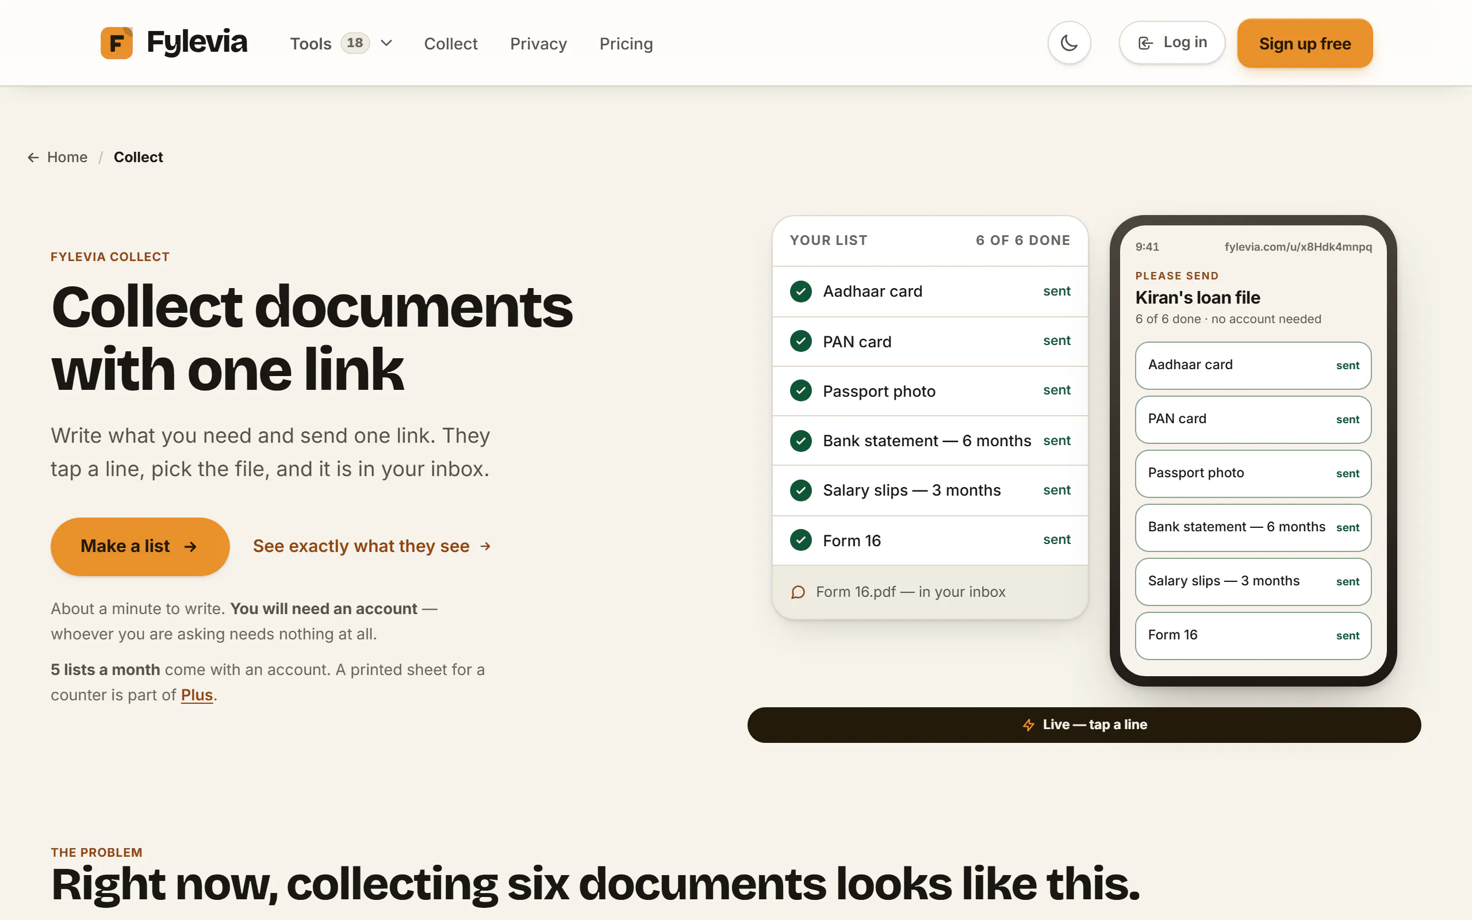The image size is (1472, 920).
Task: Tap the PAN card row in the phone
Action: point(1253,419)
